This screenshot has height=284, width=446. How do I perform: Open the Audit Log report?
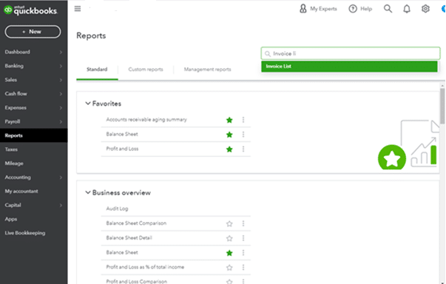point(117,209)
